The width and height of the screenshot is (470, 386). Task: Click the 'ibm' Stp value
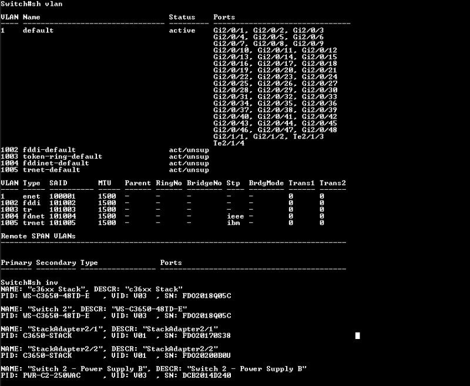[233, 223]
